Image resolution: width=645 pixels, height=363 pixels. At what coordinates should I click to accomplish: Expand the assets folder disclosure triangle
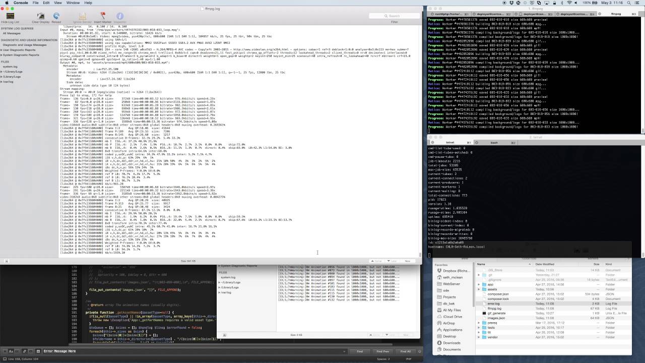pyautogui.click(x=479, y=289)
